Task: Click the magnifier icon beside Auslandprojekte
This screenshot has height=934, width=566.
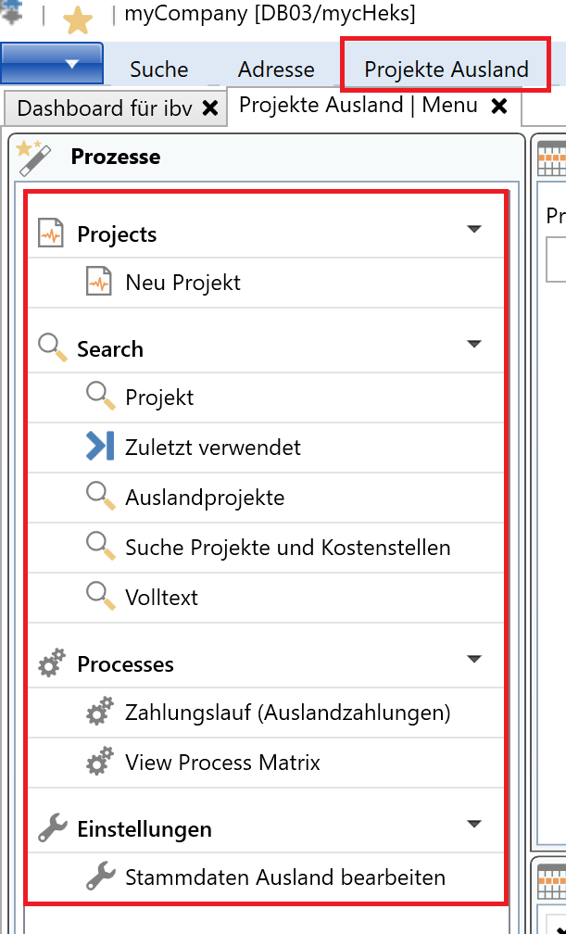Action: [x=99, y=497]
